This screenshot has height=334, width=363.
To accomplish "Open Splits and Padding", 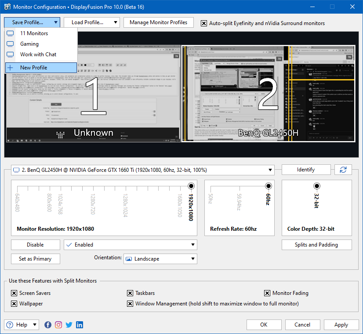I will [x=316, y=245].
